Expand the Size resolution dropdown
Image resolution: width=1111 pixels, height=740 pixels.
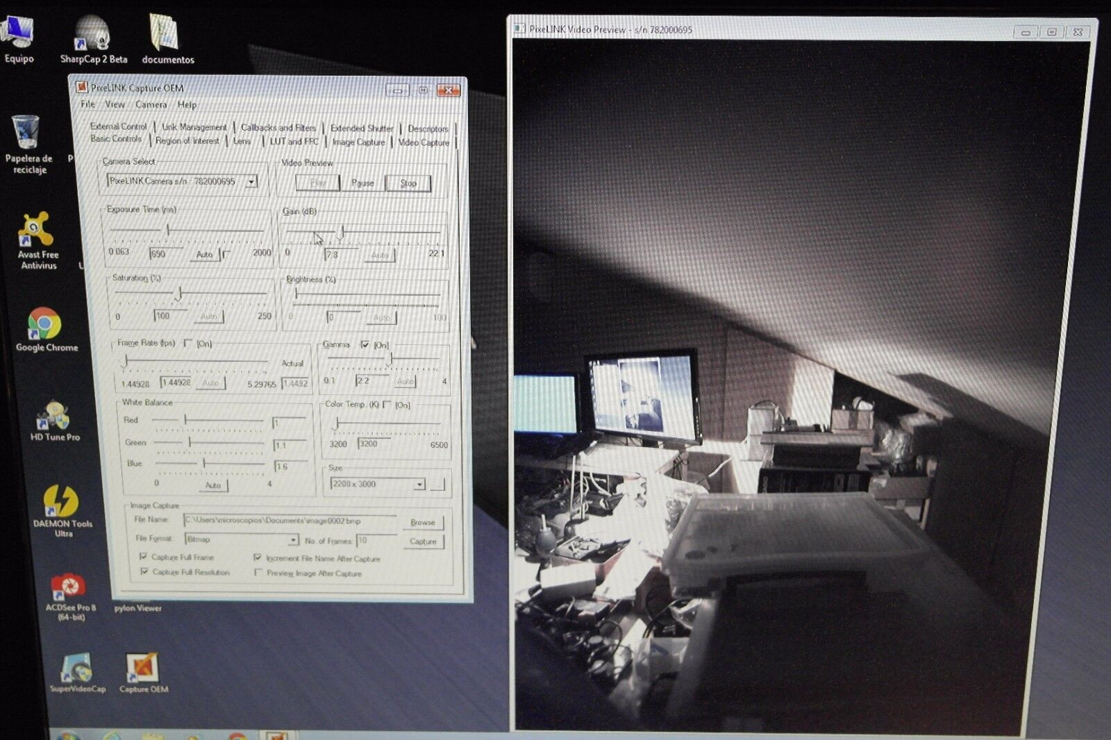coord(419,485)
